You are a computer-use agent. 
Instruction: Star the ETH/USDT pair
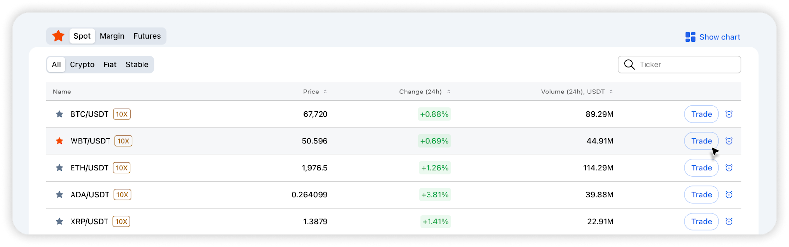[59, 168]
